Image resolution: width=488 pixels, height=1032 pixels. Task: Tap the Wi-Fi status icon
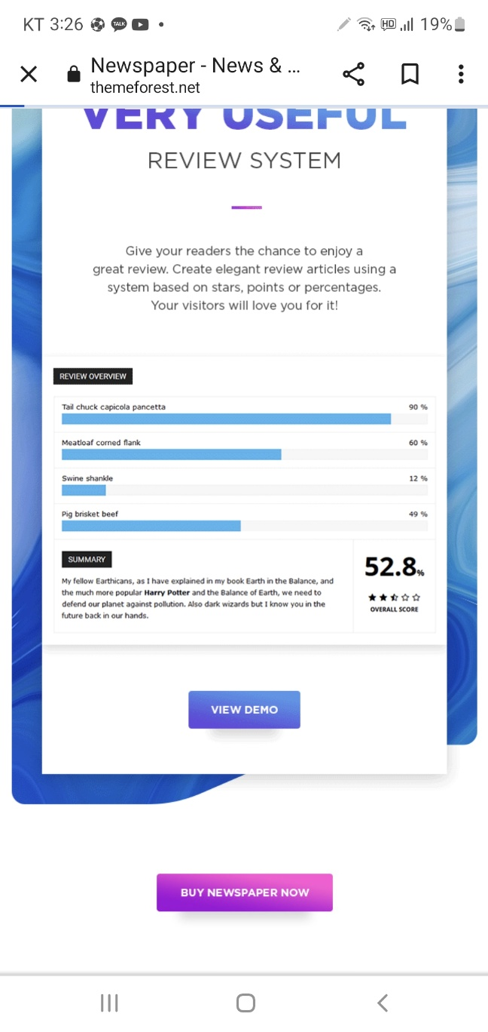(x=366, y=24)
